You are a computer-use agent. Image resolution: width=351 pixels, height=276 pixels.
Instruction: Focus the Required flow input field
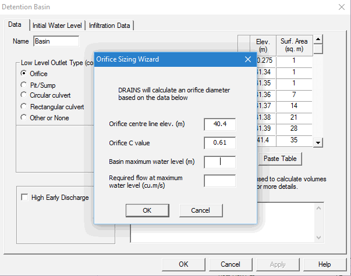click(219, 181)
